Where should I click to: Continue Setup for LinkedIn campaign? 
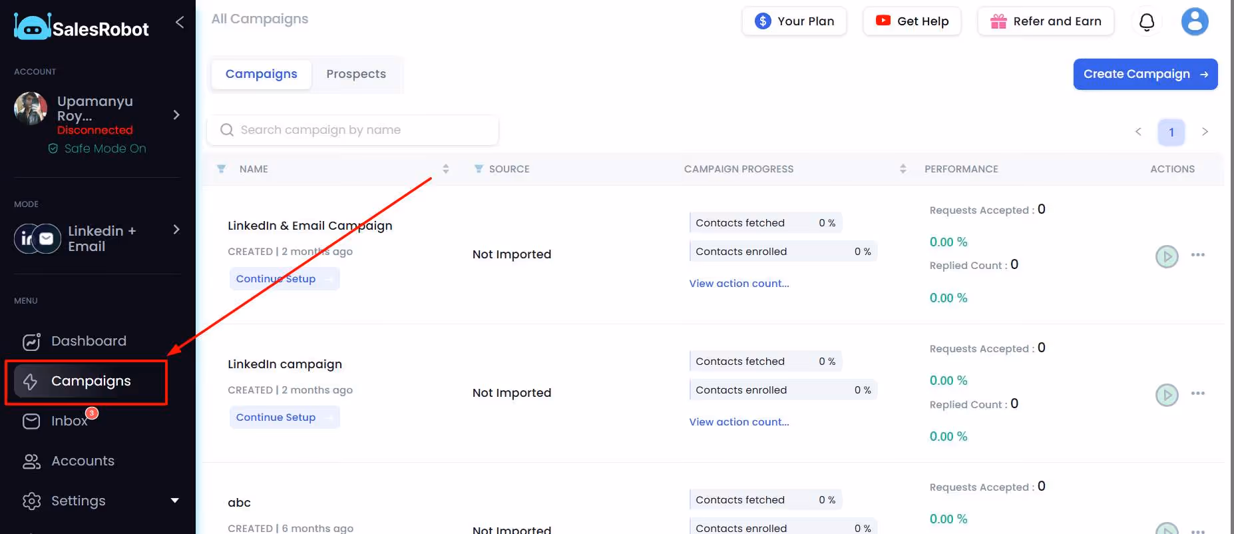(285, 417)
